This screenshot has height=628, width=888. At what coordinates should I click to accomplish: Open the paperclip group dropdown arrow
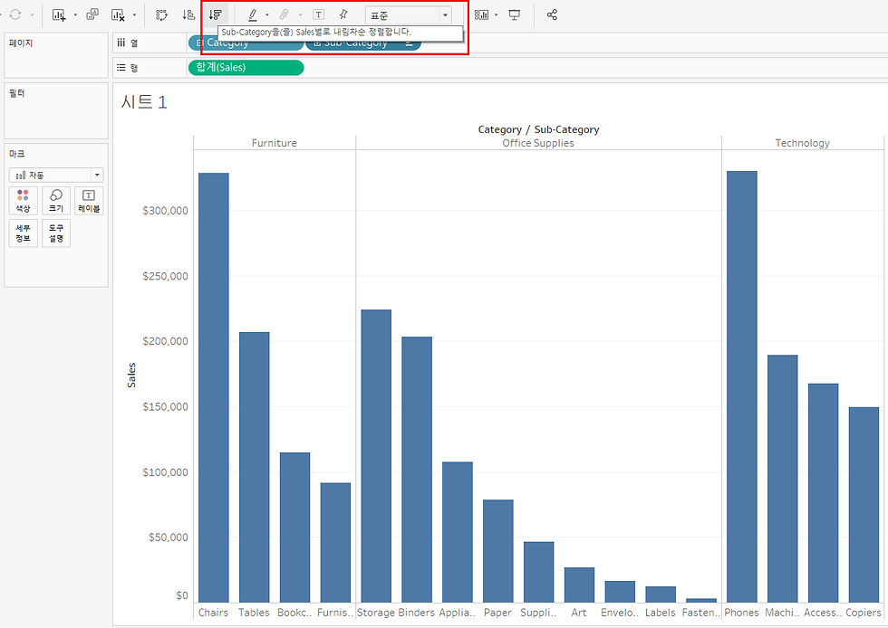(300, 14)
